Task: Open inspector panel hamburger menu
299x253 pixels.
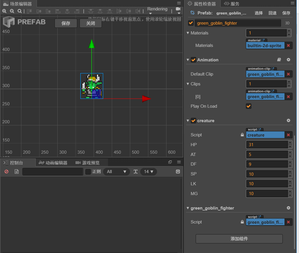Action: (293, 3)
